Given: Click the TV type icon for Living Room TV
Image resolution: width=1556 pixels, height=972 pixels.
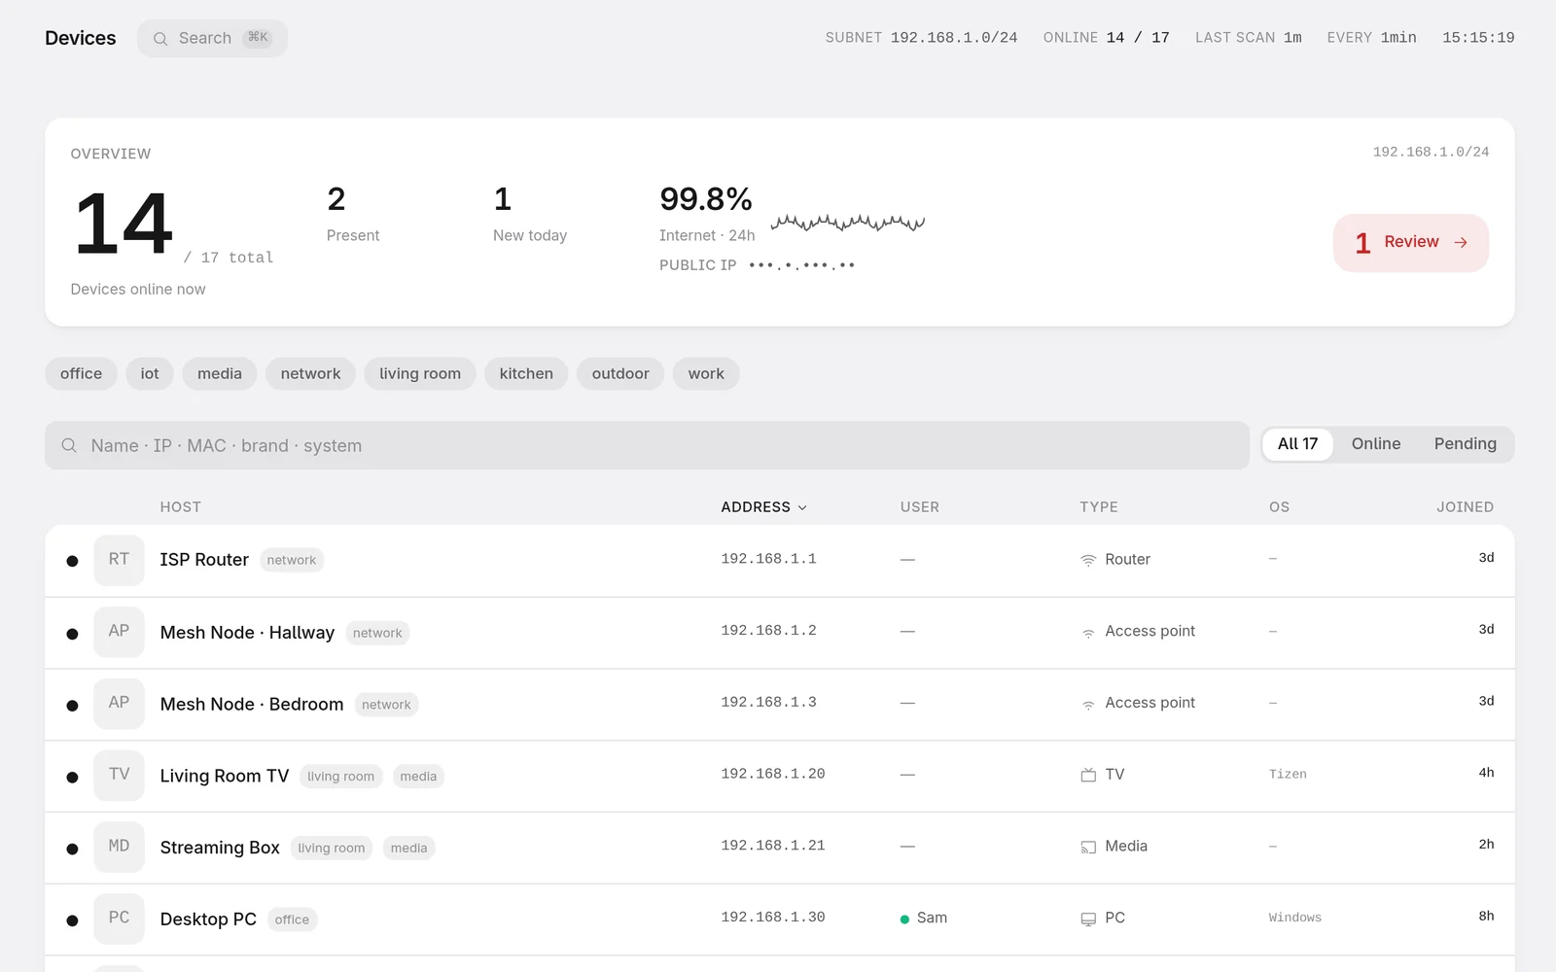Looking at the screenshot, I should coord(1088,775).
